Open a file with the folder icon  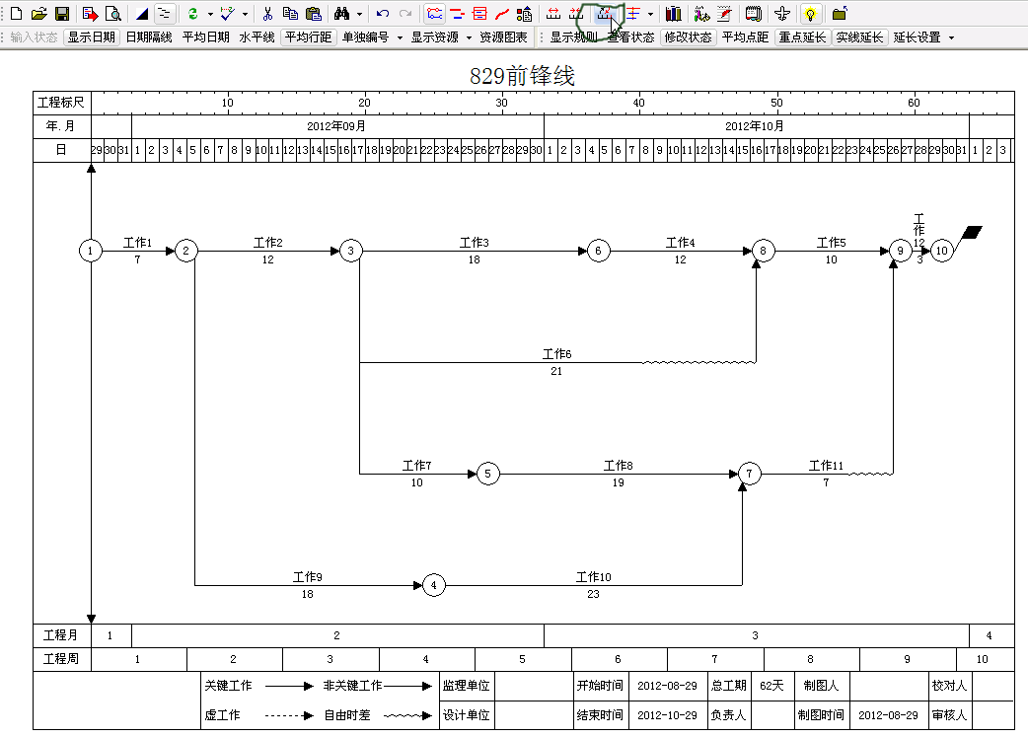click(x=39, y=13)
